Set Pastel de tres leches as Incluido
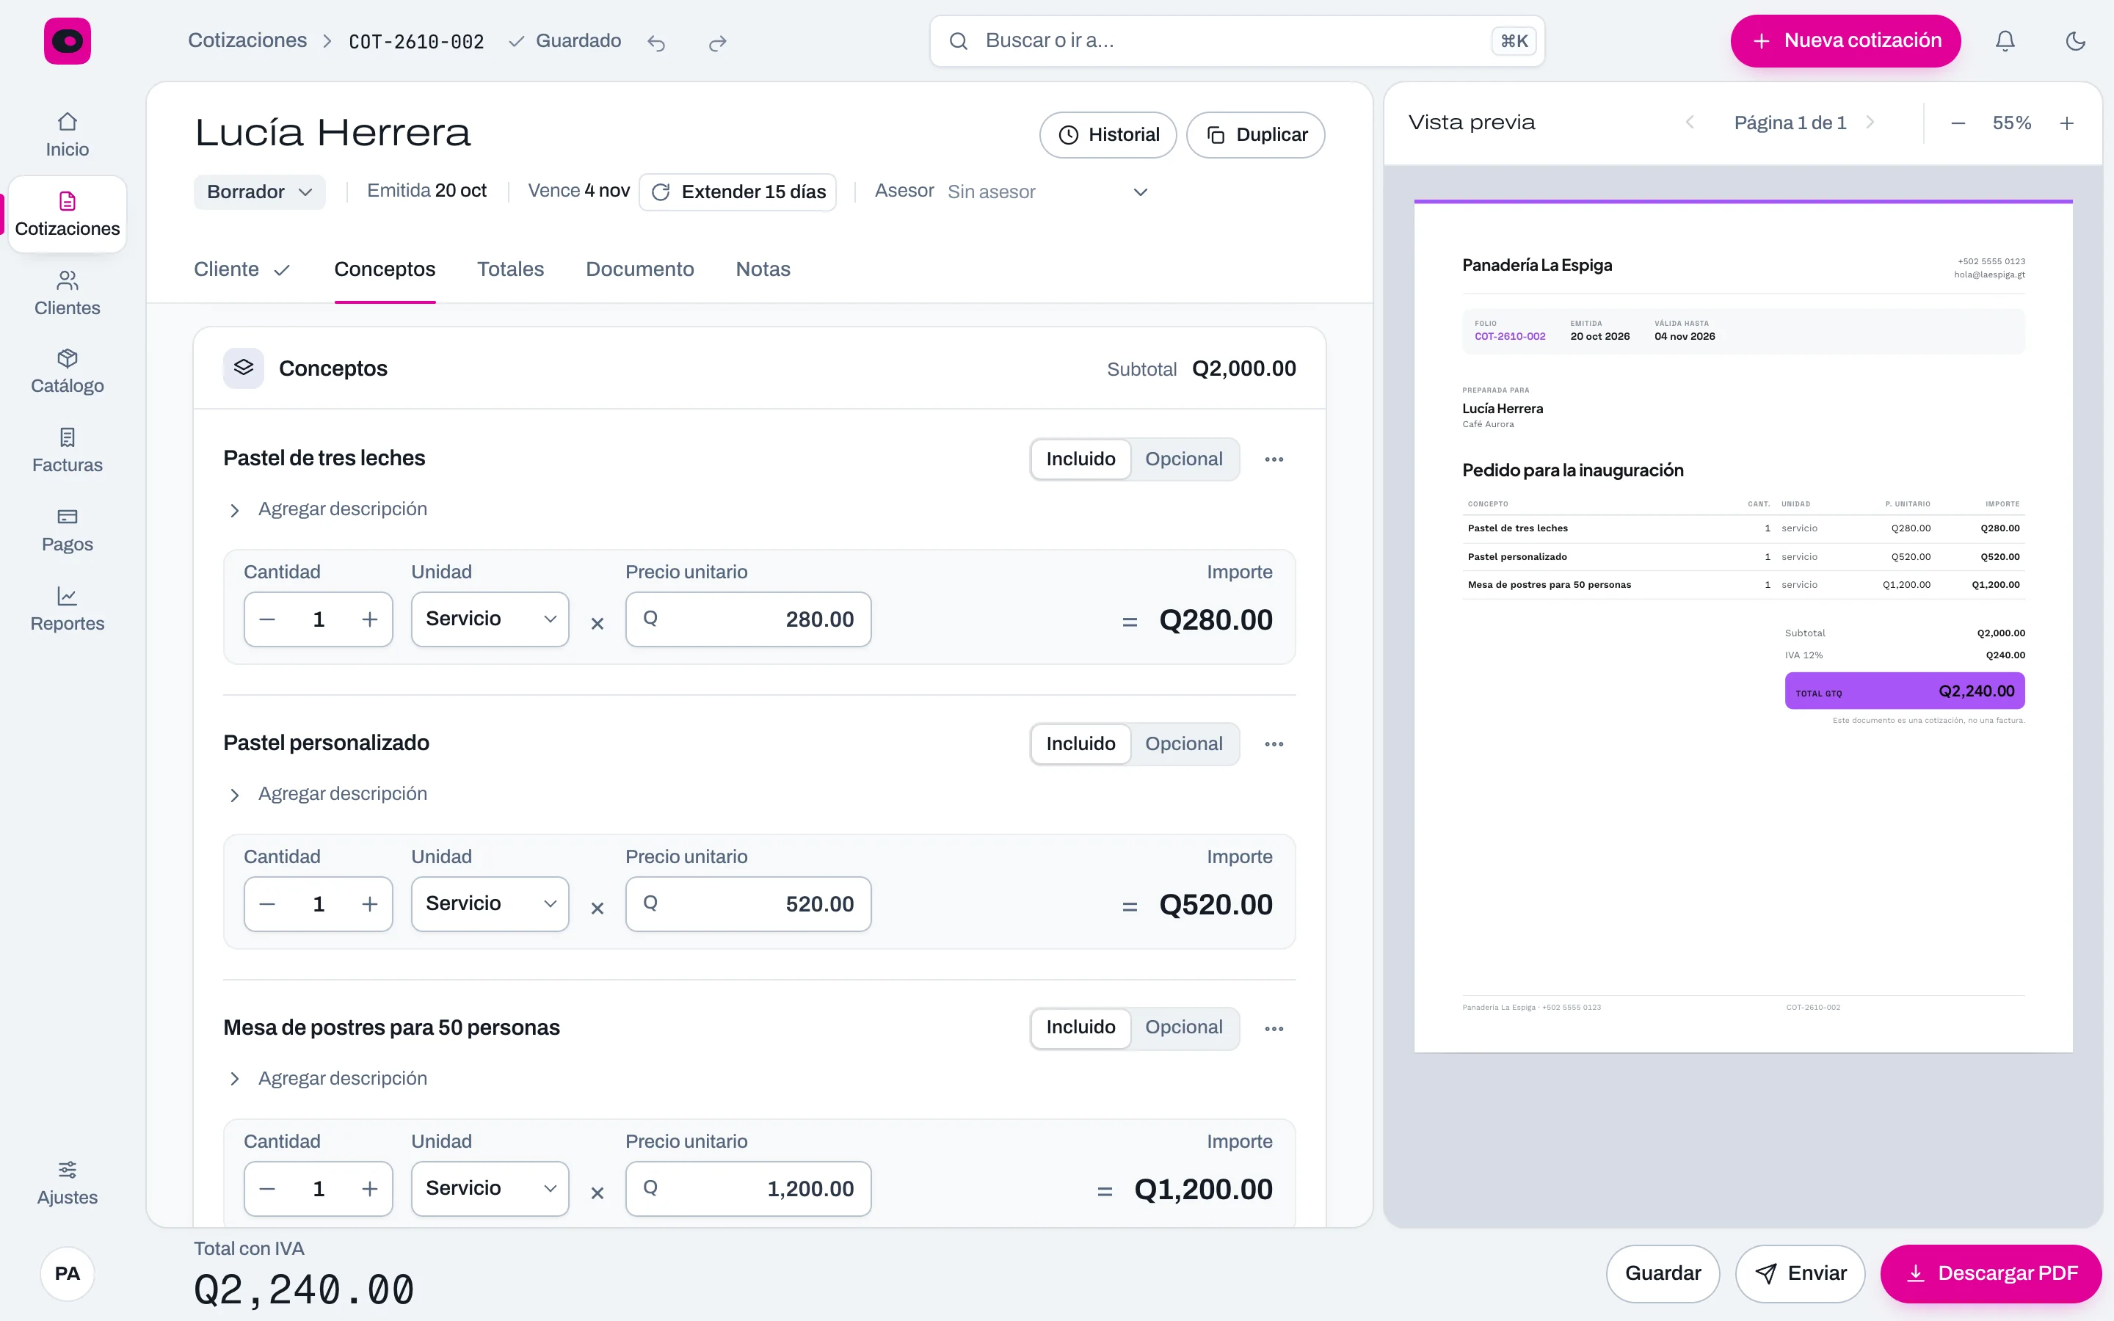Viewport: 2114px width, 1321px height. click(1080, 459)
